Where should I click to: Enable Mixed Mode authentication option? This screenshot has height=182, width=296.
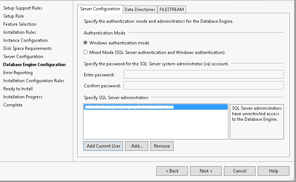[86, 52]
